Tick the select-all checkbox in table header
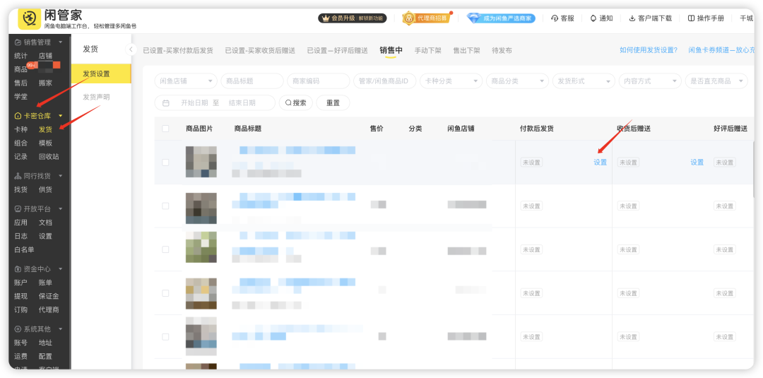763x378 pixels. (165, 129)
